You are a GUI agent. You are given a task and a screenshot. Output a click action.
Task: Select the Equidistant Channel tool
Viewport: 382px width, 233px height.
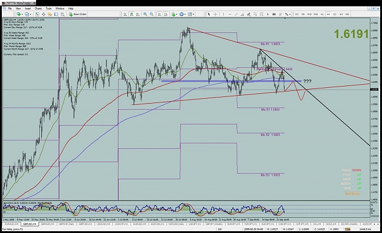tap(249, 15)
